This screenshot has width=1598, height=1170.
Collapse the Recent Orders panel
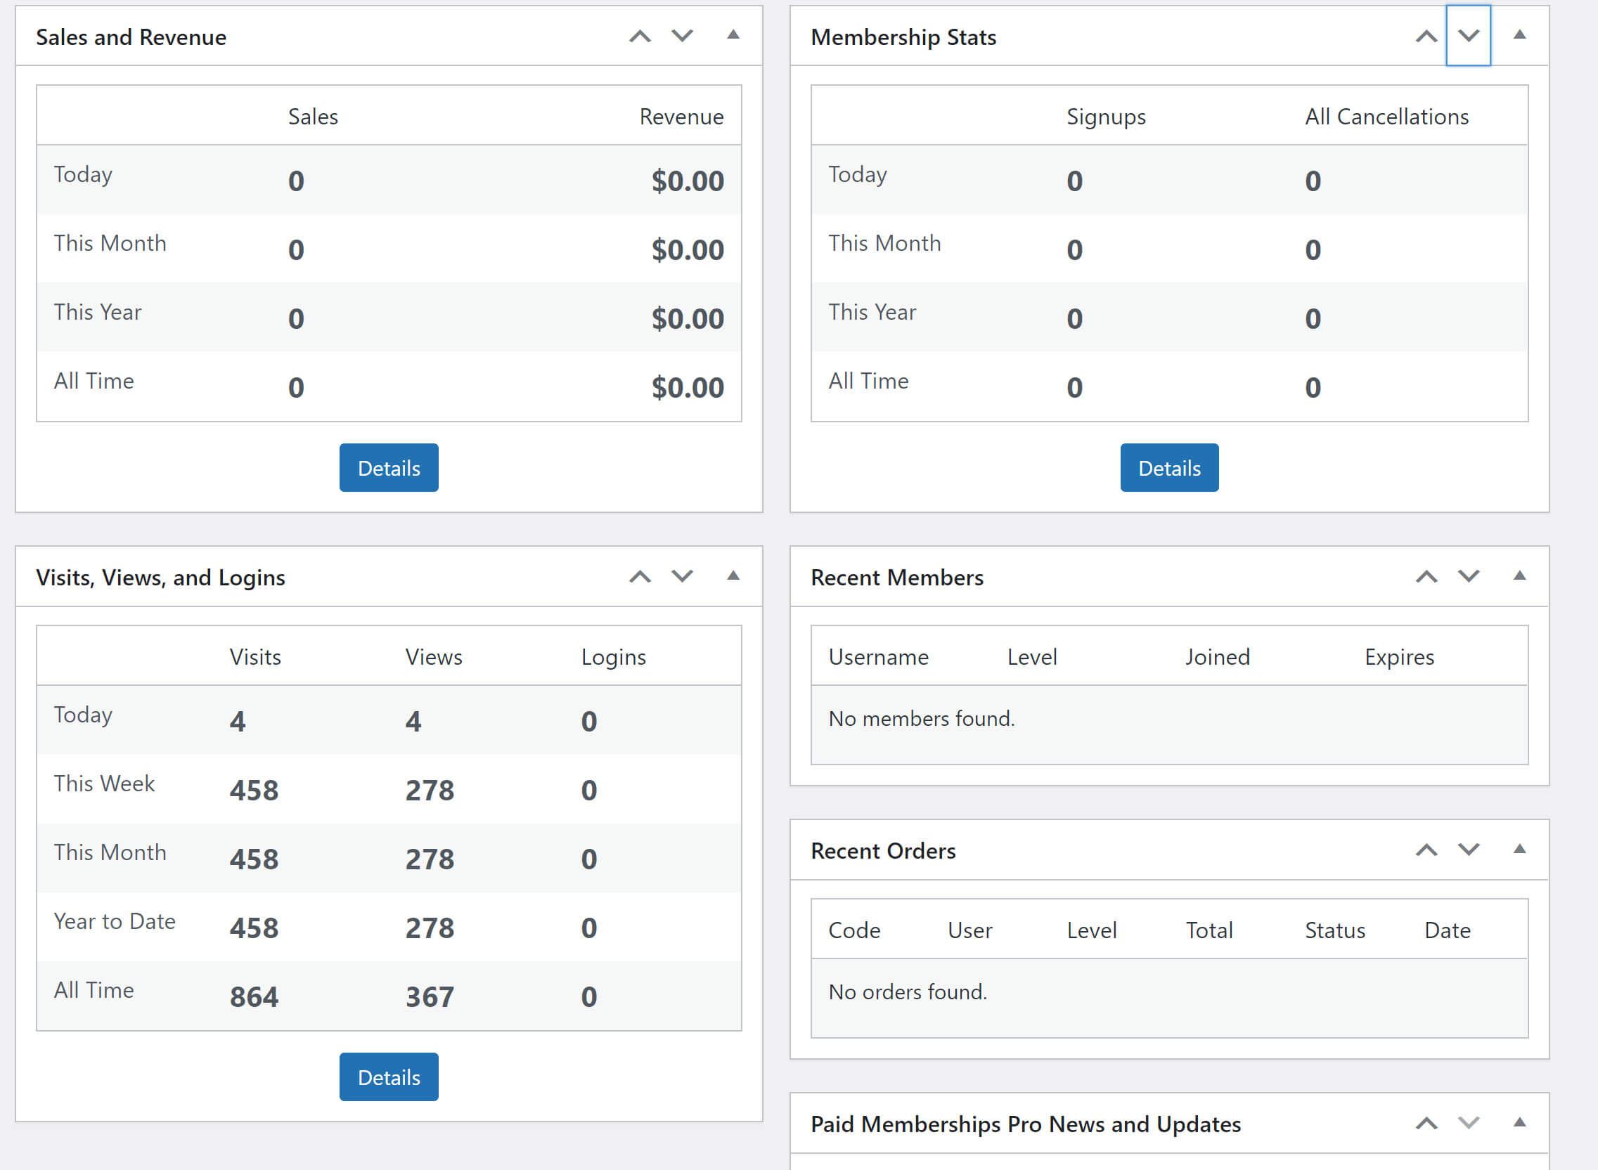[1519, 850]
